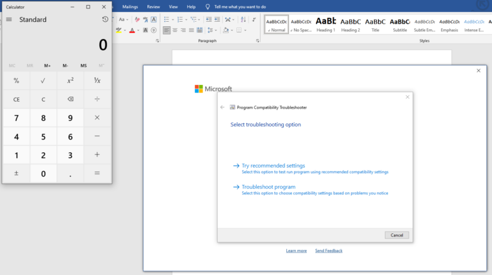Toggle center alignment in Paragraph group
The width and height of the screenshot is (492, 275).
(176, 30)
